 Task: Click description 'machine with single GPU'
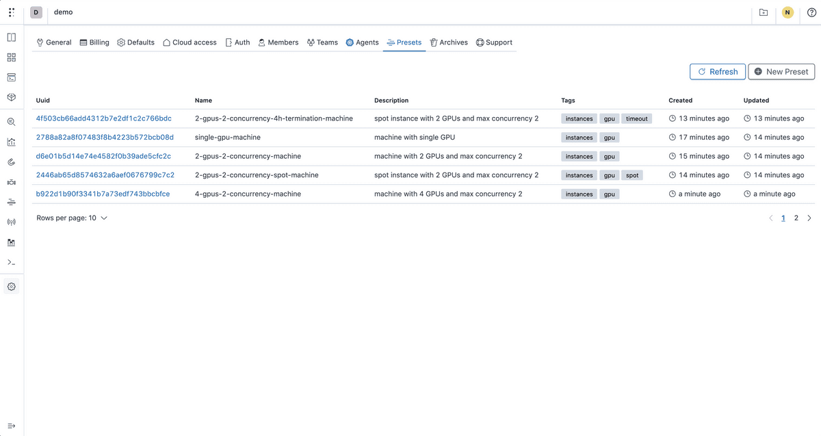tap(415, 137)
